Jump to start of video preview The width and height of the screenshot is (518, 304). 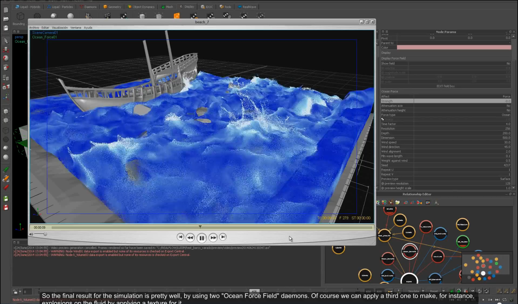click(x=180, y=237)
